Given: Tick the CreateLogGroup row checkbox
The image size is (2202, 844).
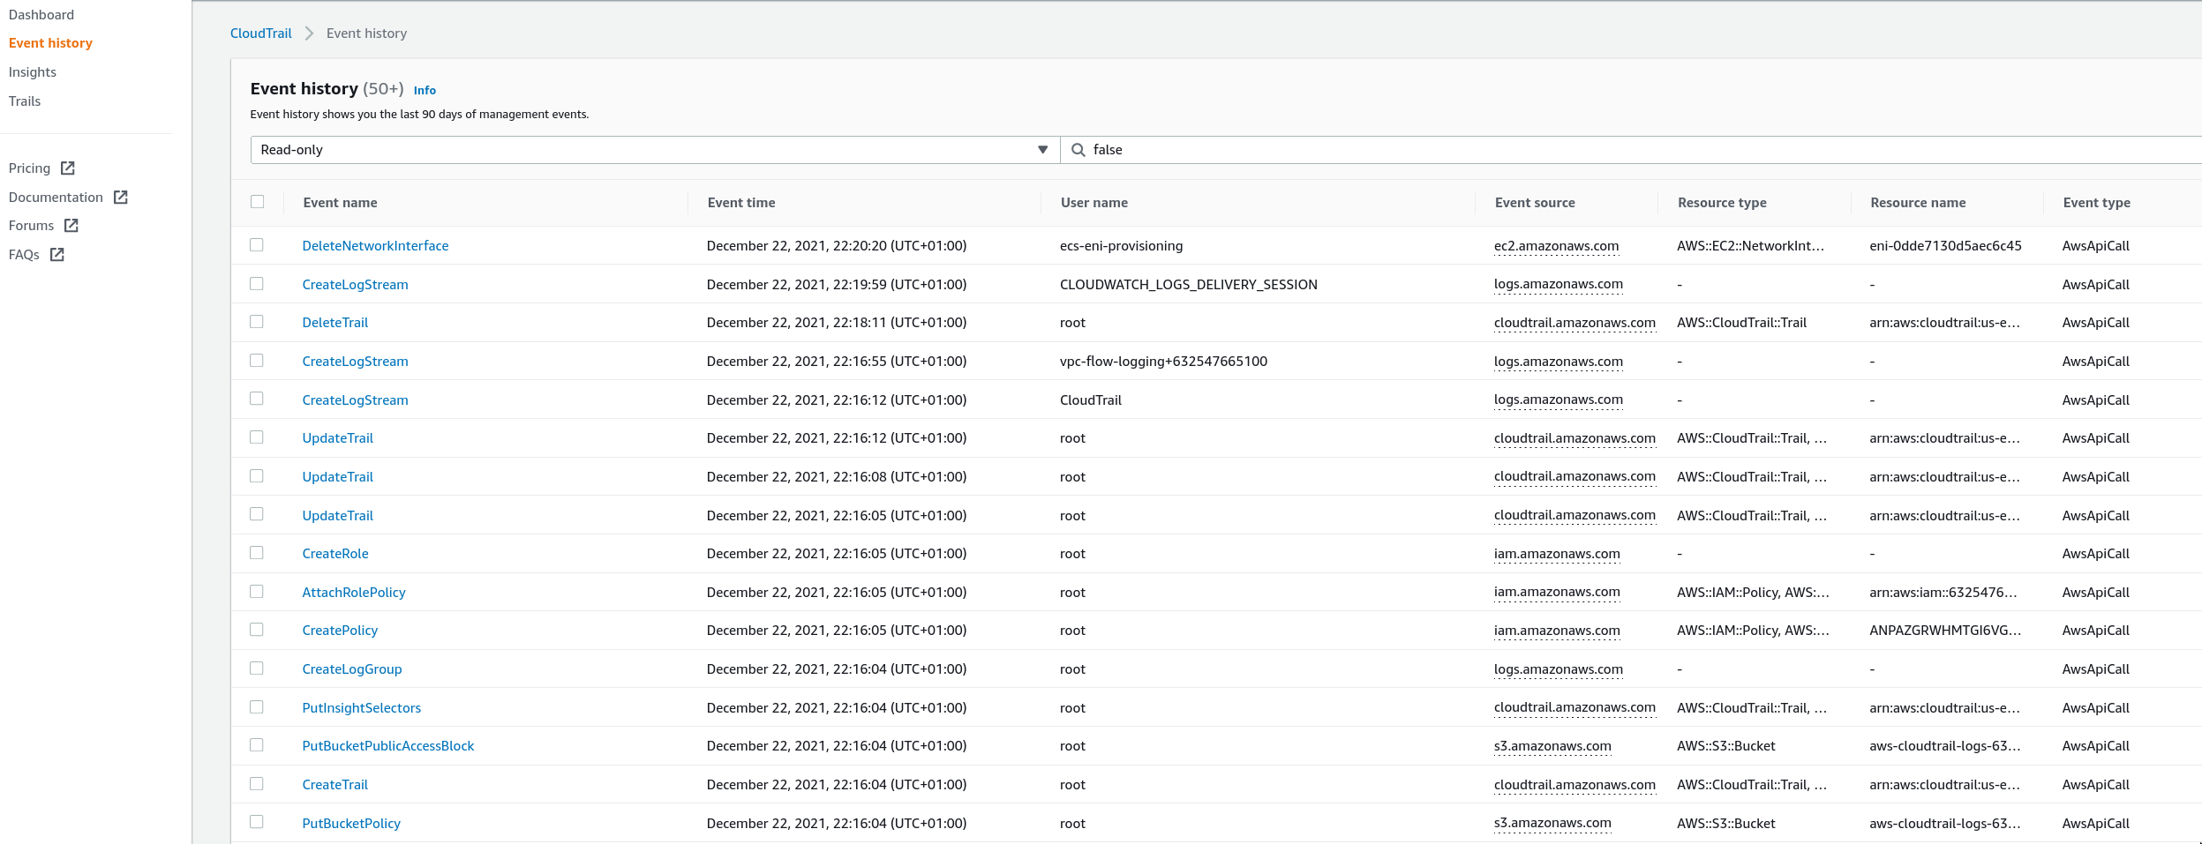Looking at the screenshot, I should coord(257,668).
